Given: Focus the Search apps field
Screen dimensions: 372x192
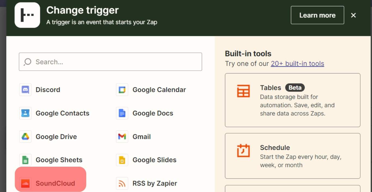Looking at the screenshot, I should point(110,62).
